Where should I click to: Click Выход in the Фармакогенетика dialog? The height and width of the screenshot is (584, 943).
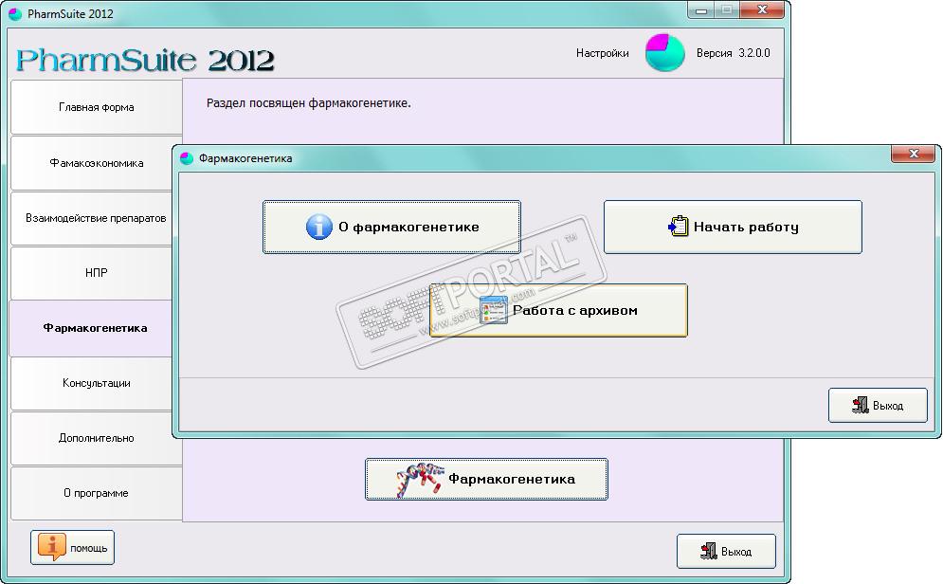point(878,406)
